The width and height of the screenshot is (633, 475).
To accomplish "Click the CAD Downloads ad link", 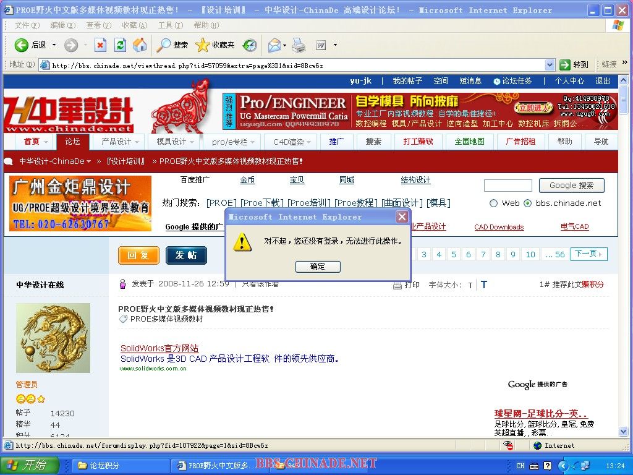I will [x=499, y=227].
